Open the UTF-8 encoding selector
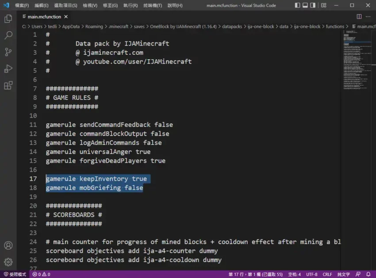This screenshot has width=376, height=278. pyautogui.click(x=311, y=274)
